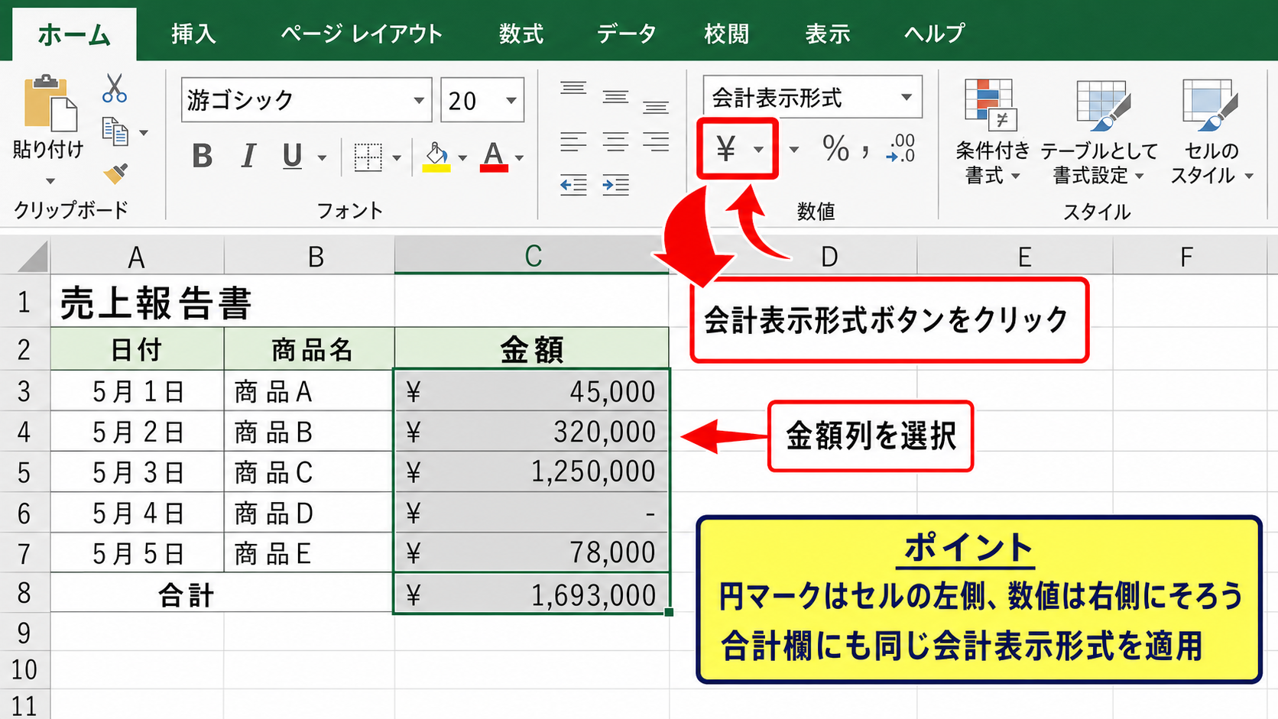Expand the 貼り付け paste options arrow
Image resolution: width=1278 pixels, height=719 pixels.
click(x=50, y=181)
